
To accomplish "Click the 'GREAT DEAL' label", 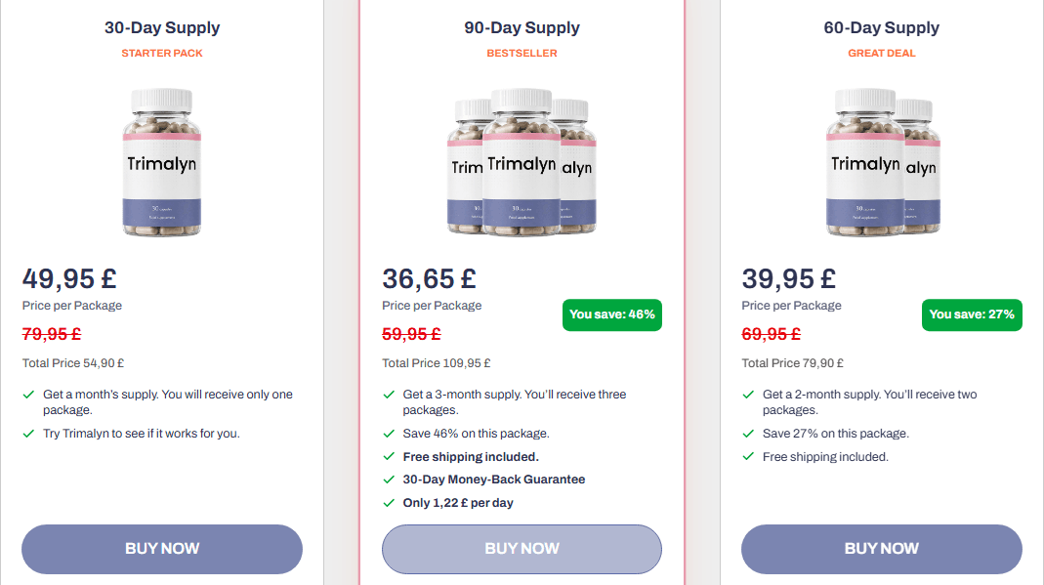I will tap(882, 54).
